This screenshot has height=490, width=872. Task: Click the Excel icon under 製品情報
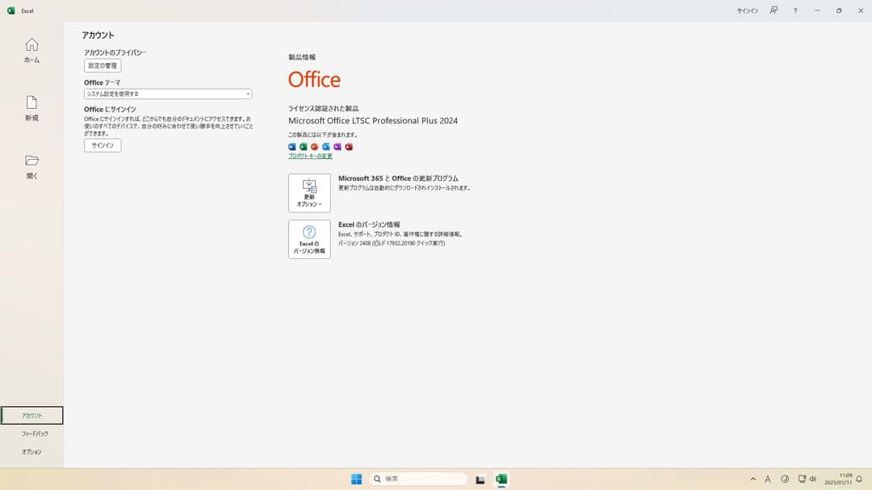(303, 146)
